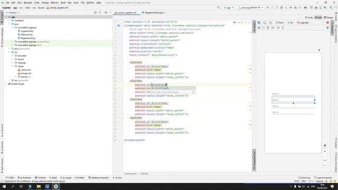Open the Pixel device preview dropdown
Image resolution: width=338 pixels, height=190 pixels.
280,23
